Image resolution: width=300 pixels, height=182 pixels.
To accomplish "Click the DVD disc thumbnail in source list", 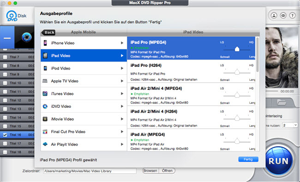I will click(26, 37).
